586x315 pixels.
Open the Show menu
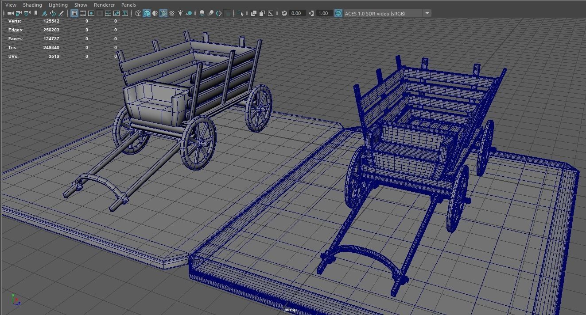81,5
